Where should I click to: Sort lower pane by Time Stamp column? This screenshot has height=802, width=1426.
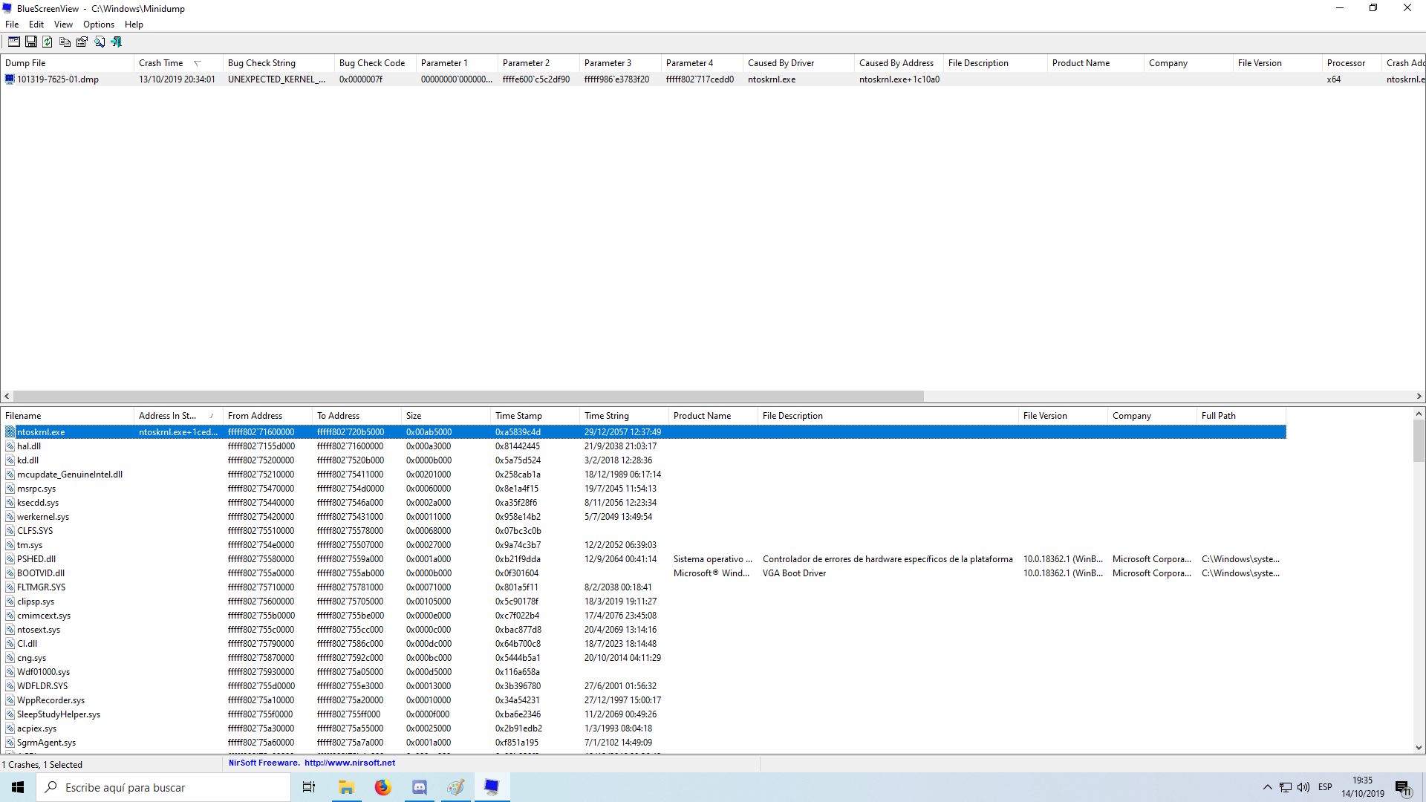tap(535, 416)
